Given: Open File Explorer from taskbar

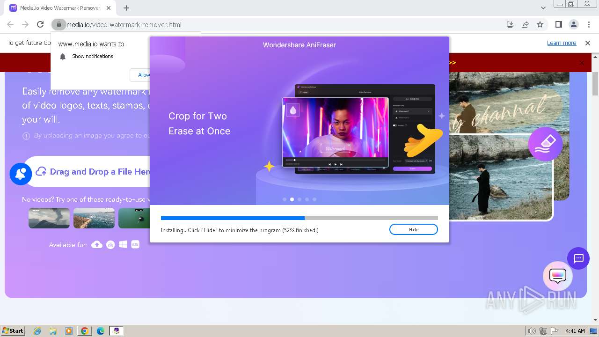Looking at the screenshot, I should pos(53,331).
